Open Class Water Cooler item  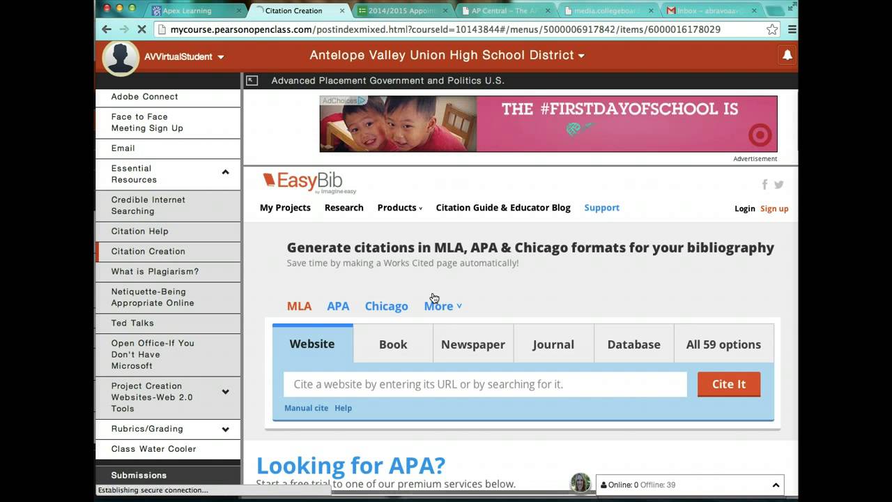coord(168,449)
